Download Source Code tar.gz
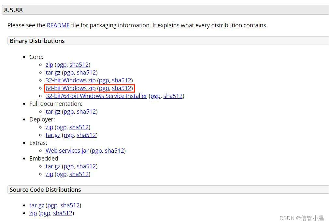This screenshot has height=224, width=329. (37, 205)
